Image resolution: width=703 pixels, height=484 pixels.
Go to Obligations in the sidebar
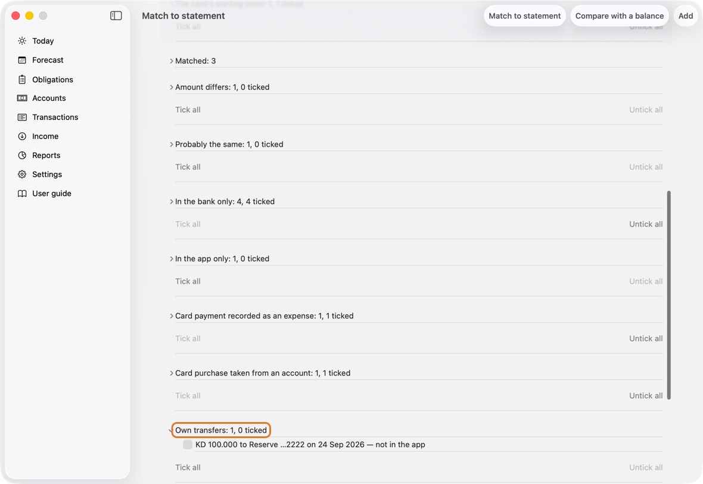pos(52,79)
